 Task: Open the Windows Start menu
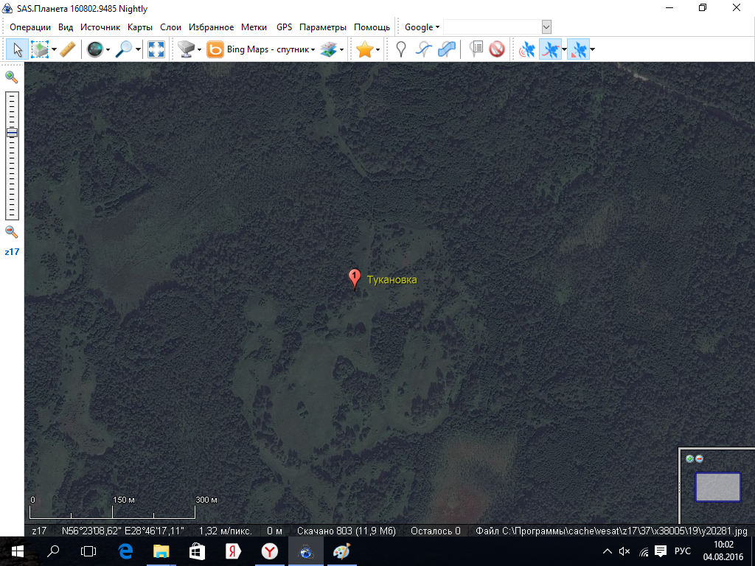coord(18,551)
